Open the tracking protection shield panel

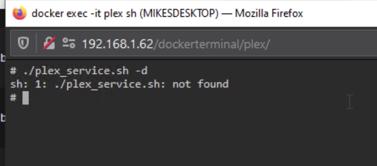pos(23,44)
